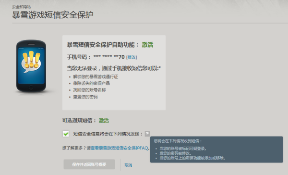
Task: Click the 暴雪游戏短信安全保护 page heading
Action: pos(53,15)
